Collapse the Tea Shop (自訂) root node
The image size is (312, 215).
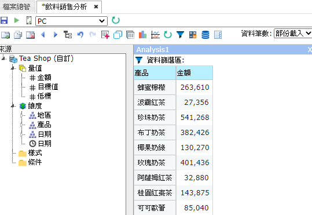coord(3,58)
